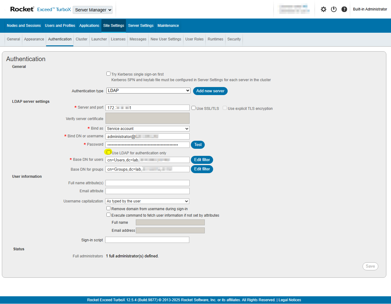Click the 'LDAP server settings' heading
Screen dimensions: 391x304
31,102
